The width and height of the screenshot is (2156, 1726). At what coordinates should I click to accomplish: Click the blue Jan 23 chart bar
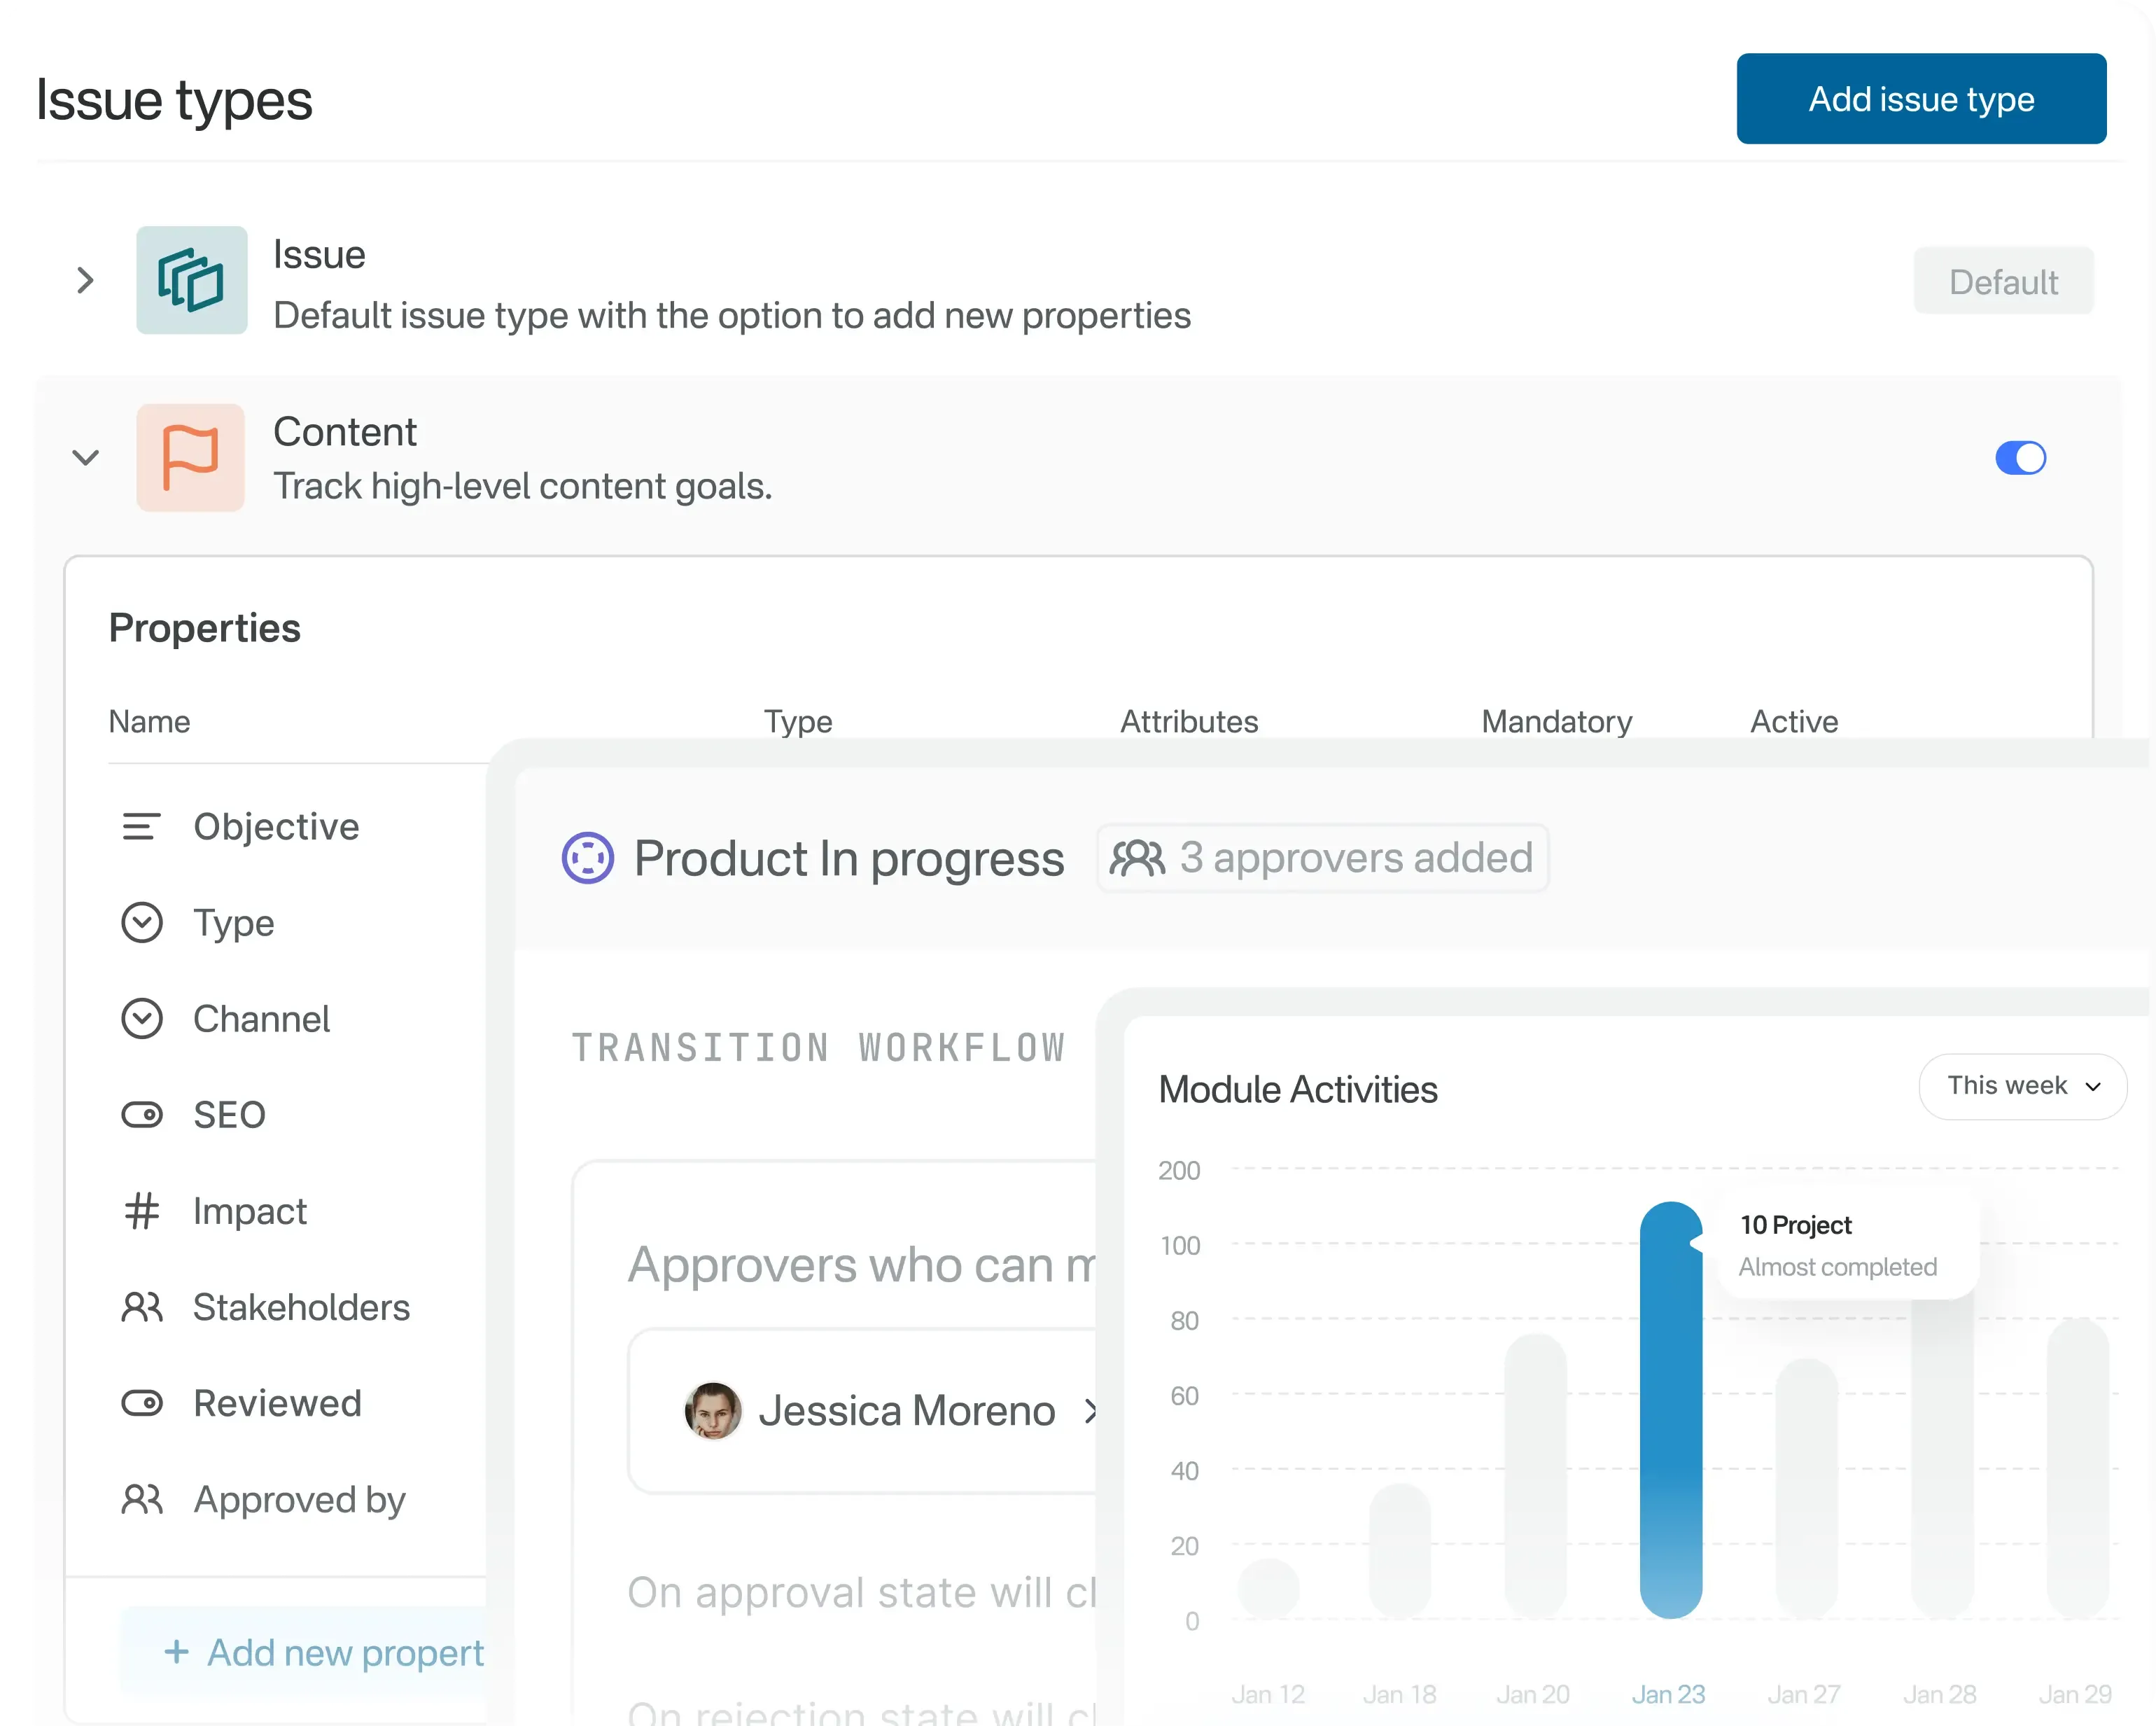click(x=1670, y=1411)
